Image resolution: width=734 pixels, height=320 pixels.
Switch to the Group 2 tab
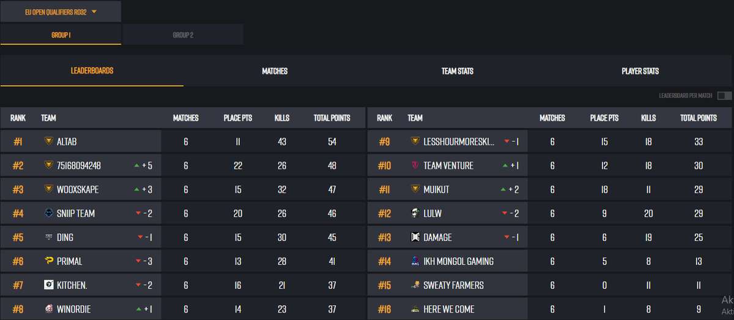tap(183, 35)
